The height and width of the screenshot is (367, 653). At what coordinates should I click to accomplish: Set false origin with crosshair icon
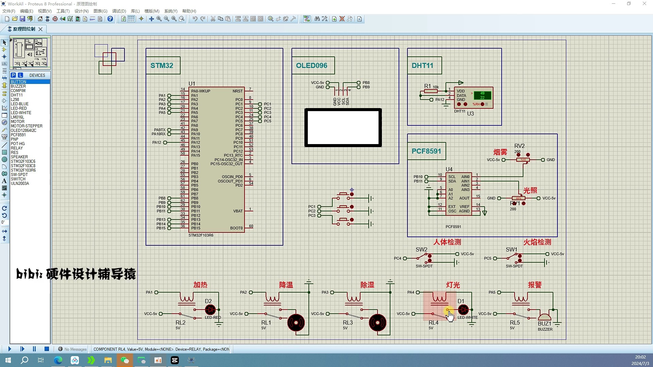[x=141, y=19]
